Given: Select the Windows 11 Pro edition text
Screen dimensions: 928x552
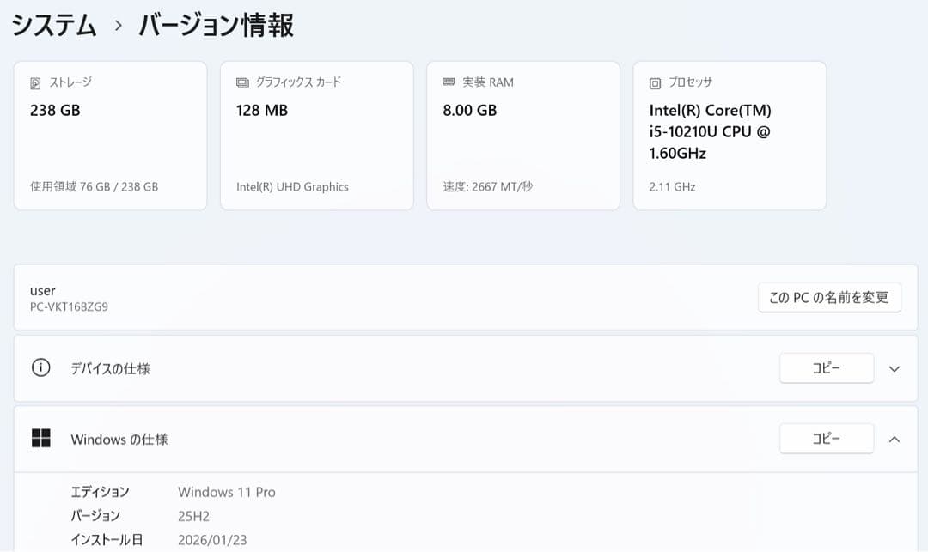Looking at the screenshot, I should tap(226, 492).
